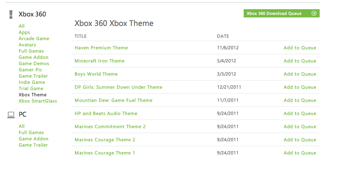Add Minecraft Iron Theme to queue
The height and width of the screenshot is (182, 342).
coord(300,61)
